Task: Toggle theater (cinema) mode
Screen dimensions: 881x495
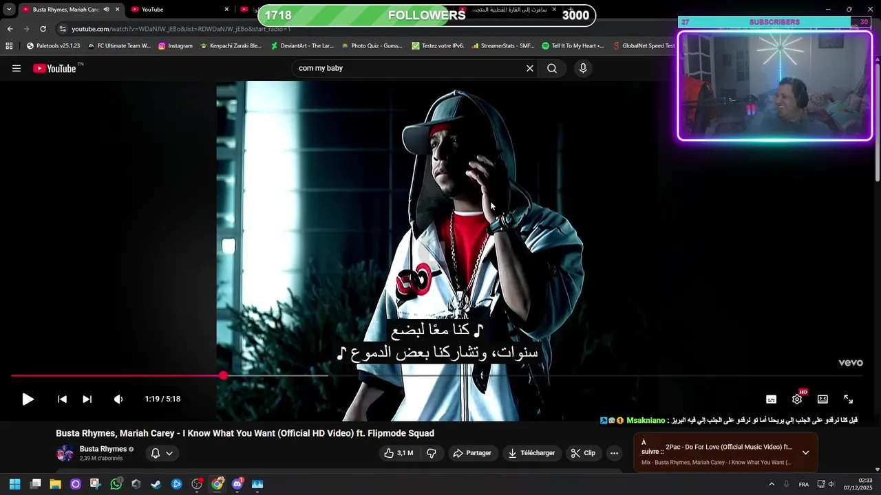Action: click(822, 399)
